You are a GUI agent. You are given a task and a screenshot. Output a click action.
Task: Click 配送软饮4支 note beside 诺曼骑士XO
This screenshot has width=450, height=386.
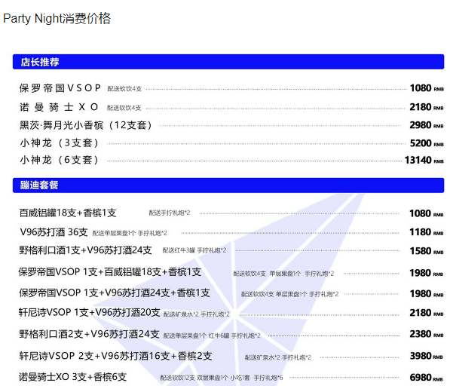click(124, 108)
